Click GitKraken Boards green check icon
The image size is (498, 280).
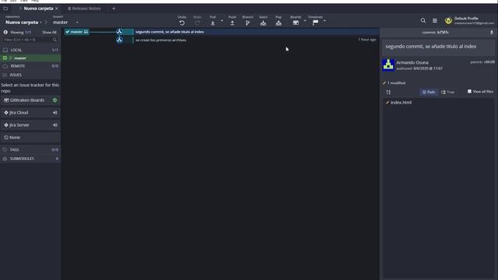pyautogui.click(x=55, y=100)
